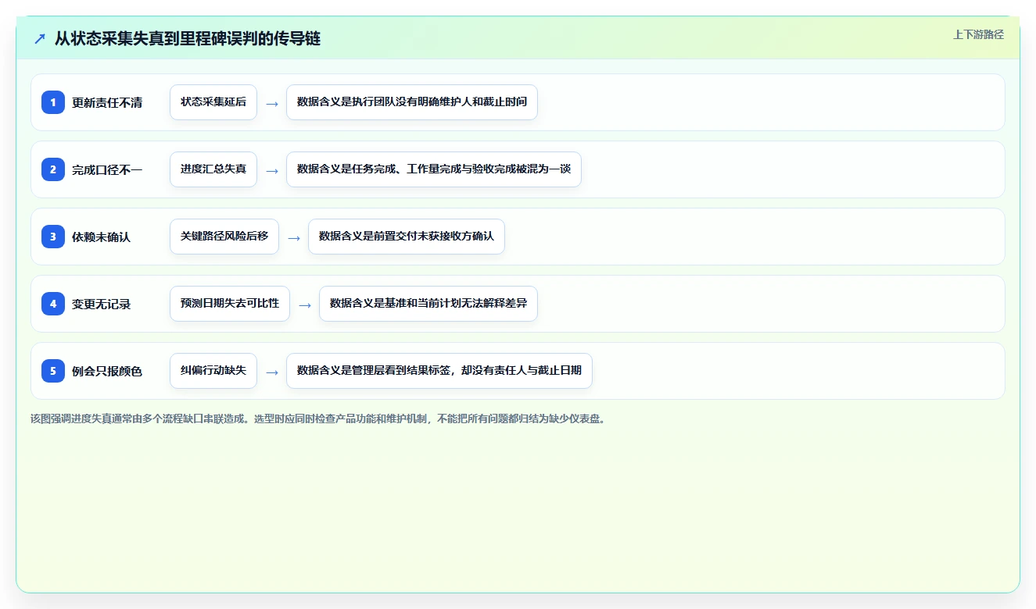Select step number 3 badge
The height and width of the screenshot is (609, 1036).
(x=53, y=237)
